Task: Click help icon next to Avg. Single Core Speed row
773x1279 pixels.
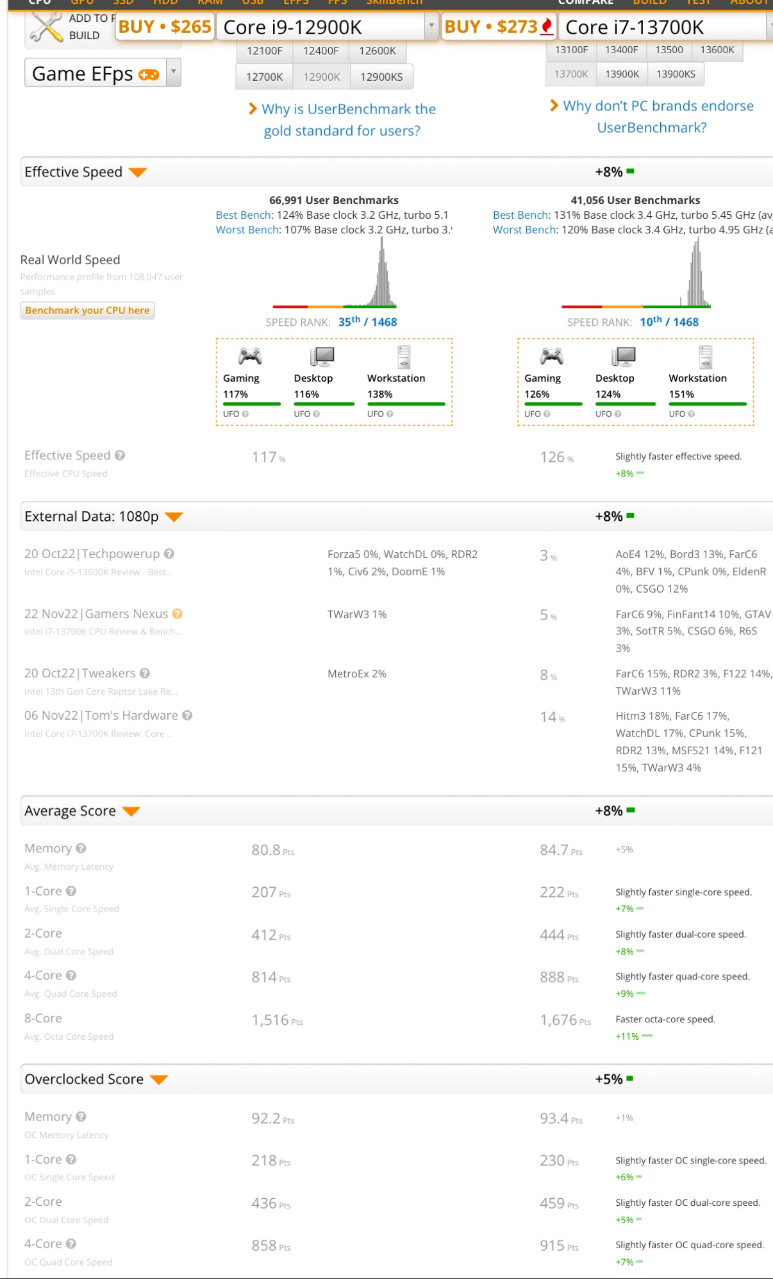Action: click(71, 891)
